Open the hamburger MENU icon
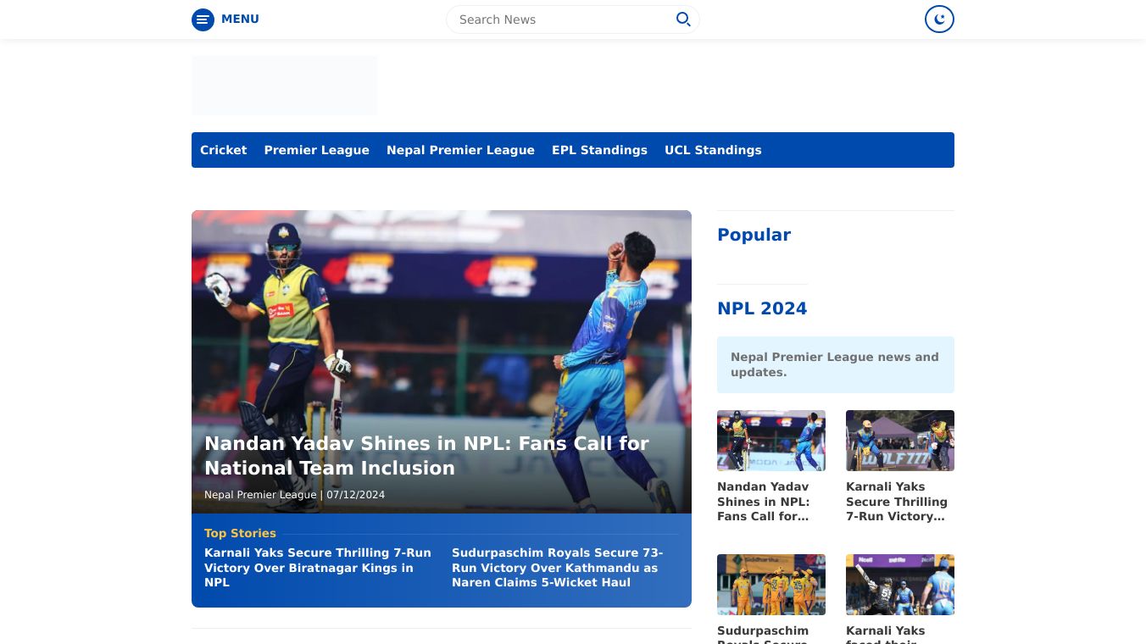This screenshot has width=1146, height=644. point(203,19)
